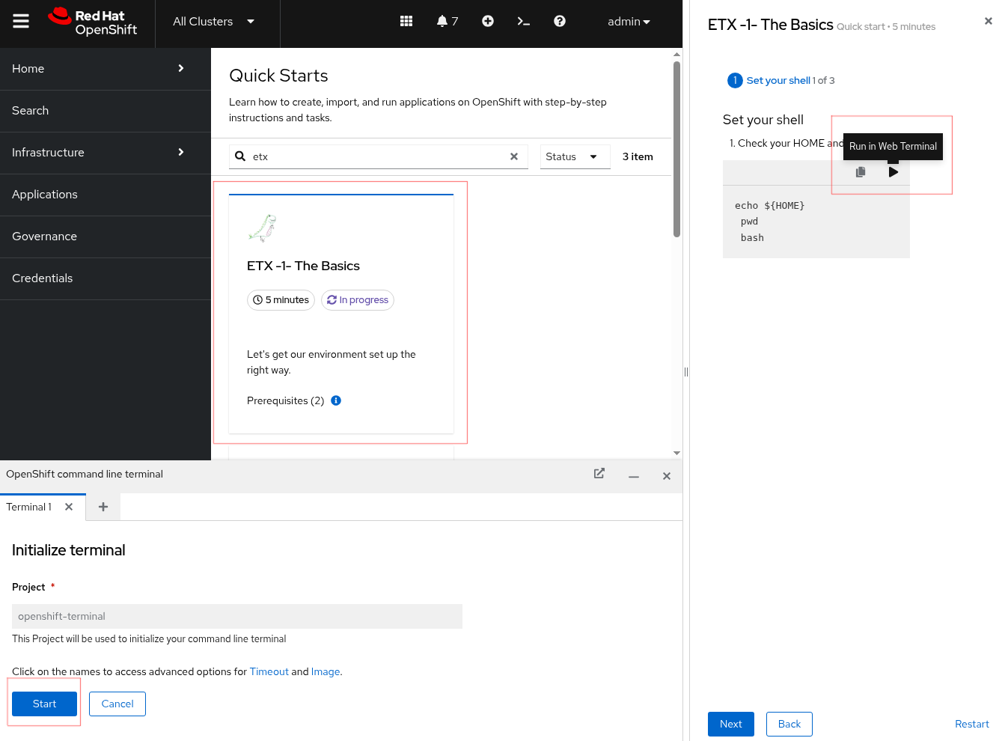Clear the etx search filter text
The width and height of the screenshot is (1005, 741).
[x=514, y=156]
